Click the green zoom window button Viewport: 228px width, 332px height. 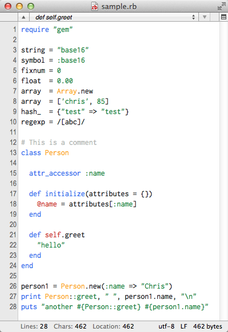pyautogui.click(x=31, y=6)
